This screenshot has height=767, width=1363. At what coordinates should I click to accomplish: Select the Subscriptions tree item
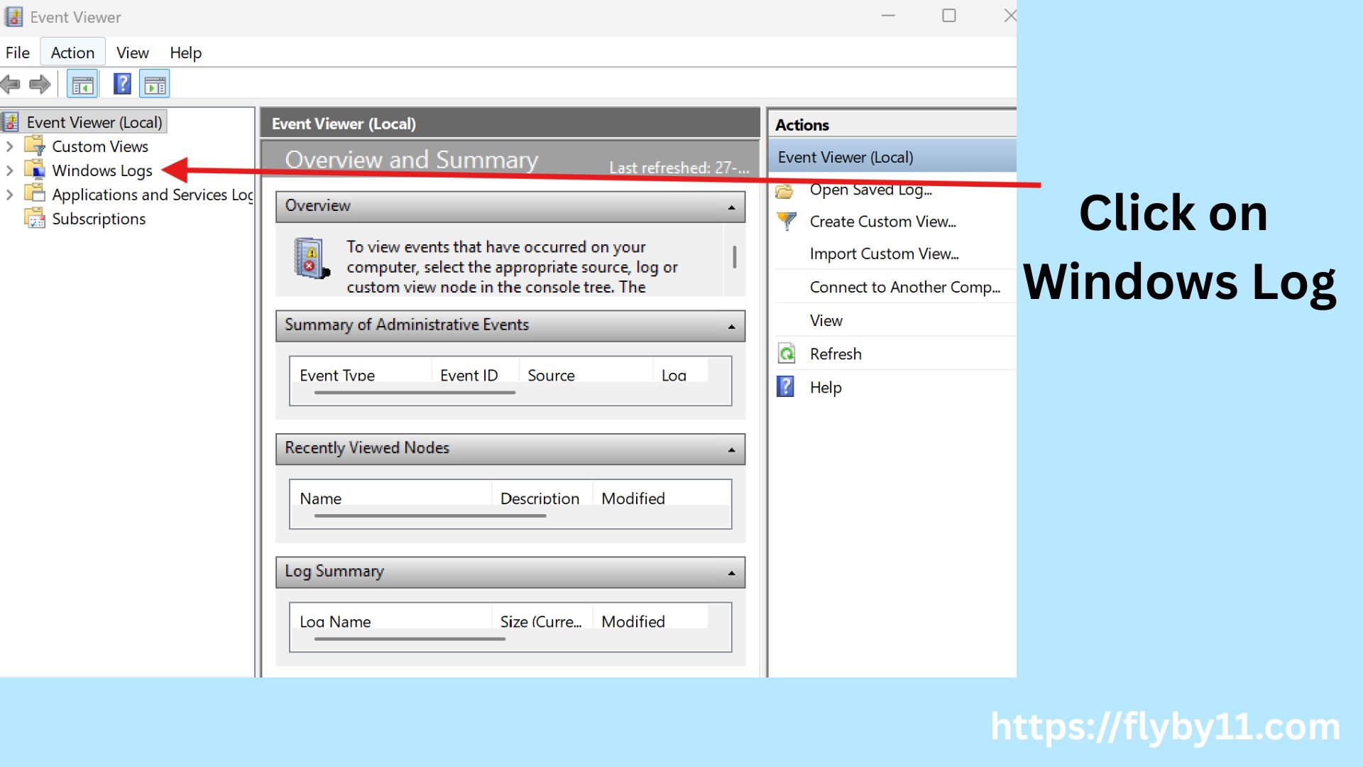[x=97, y=219]
